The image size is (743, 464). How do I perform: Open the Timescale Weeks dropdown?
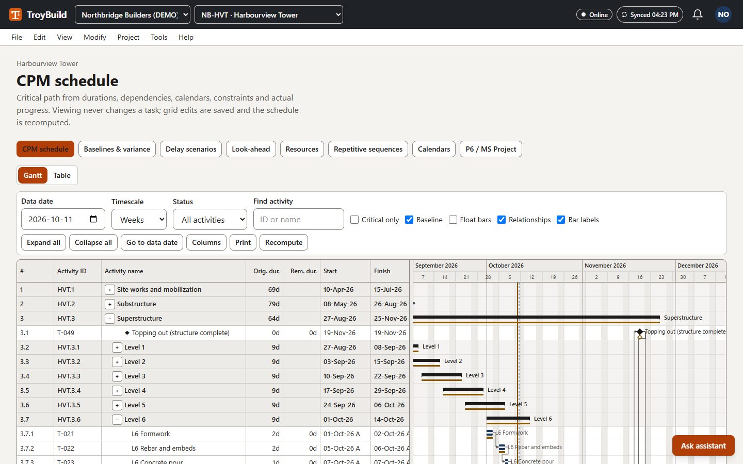click(139, 219)
